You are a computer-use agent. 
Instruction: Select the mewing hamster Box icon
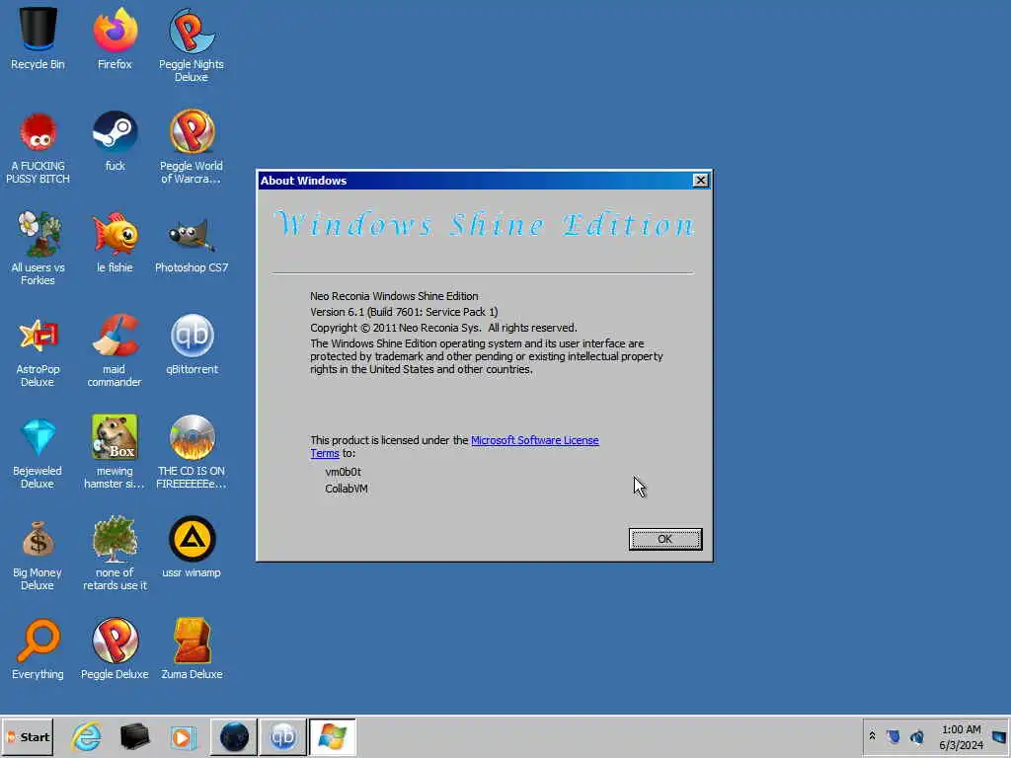tap(115, 451)
